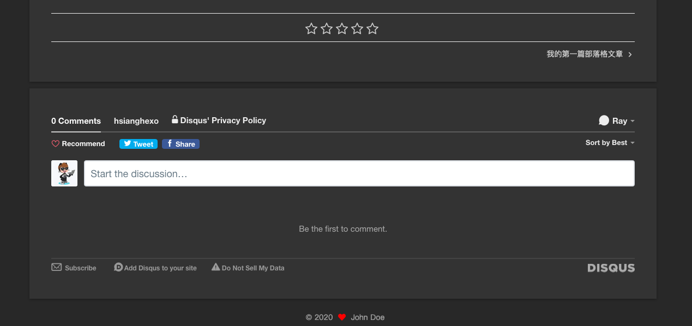
Task: Click Do Not Sell My Data
Action: 248,268
